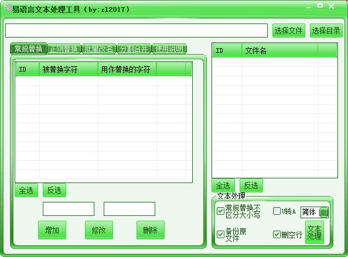Click the app icon in title bar

point(8,8)
